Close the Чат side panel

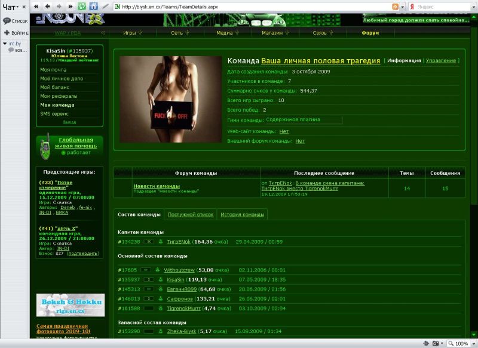[24, 7]
